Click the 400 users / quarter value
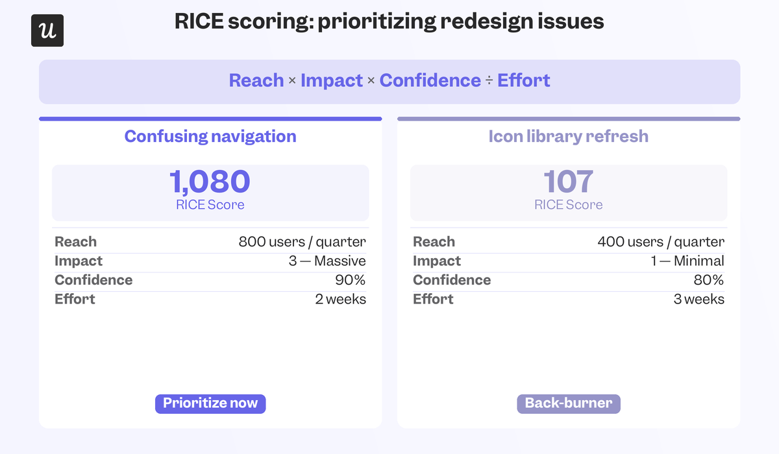Viewport: 779px width, 454px height. click(x=661, y=242)
